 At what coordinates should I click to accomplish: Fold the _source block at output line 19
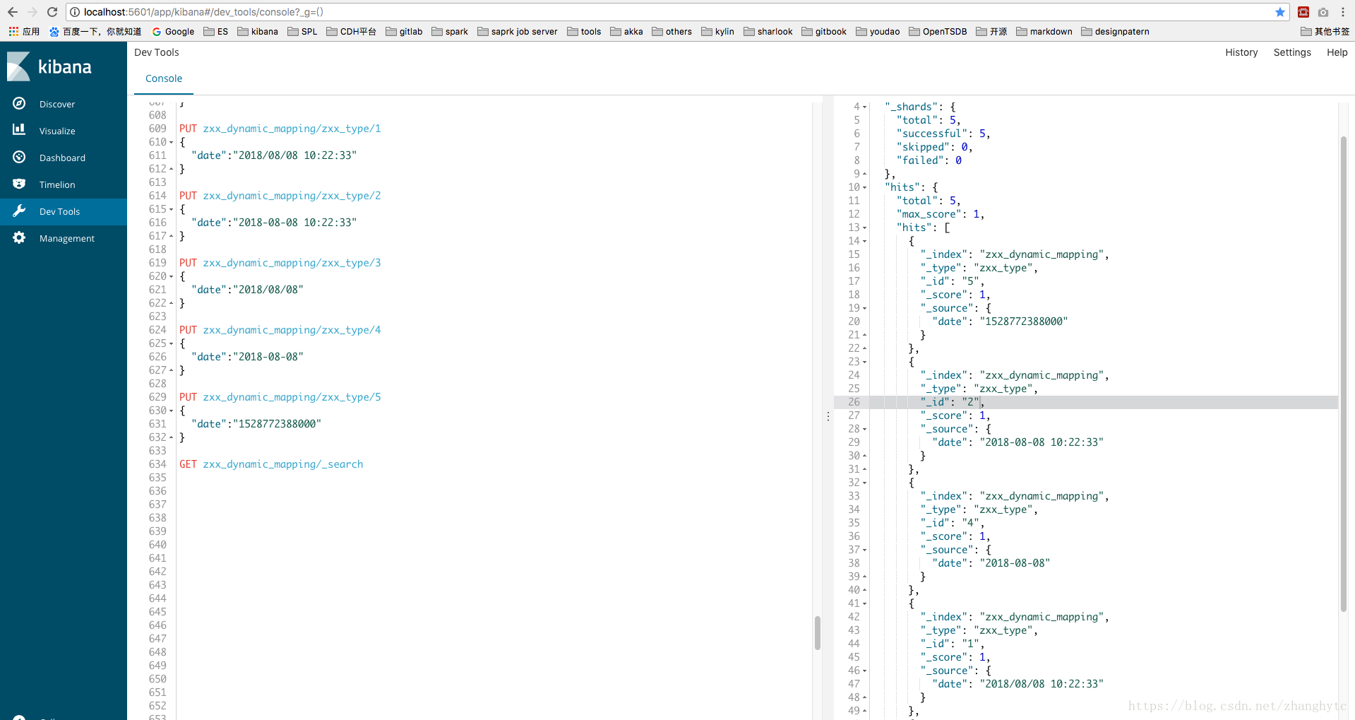point(864,308)
